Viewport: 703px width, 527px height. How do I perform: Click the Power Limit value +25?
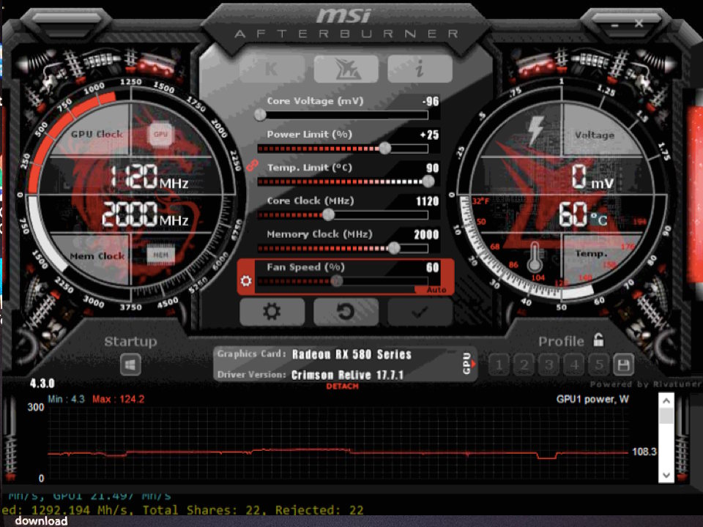coord(430,135)
